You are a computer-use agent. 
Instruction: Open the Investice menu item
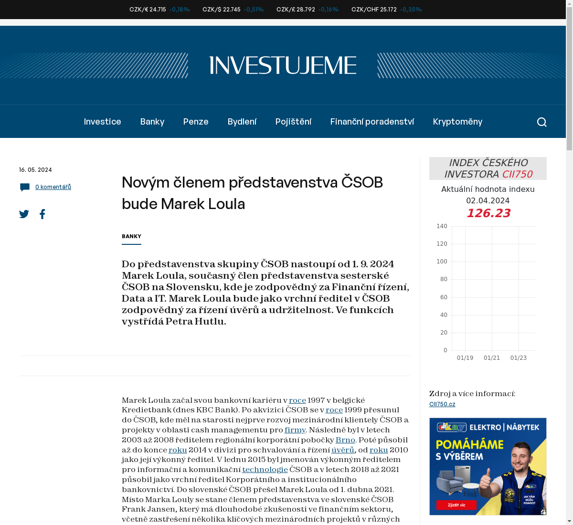[103, 122]
